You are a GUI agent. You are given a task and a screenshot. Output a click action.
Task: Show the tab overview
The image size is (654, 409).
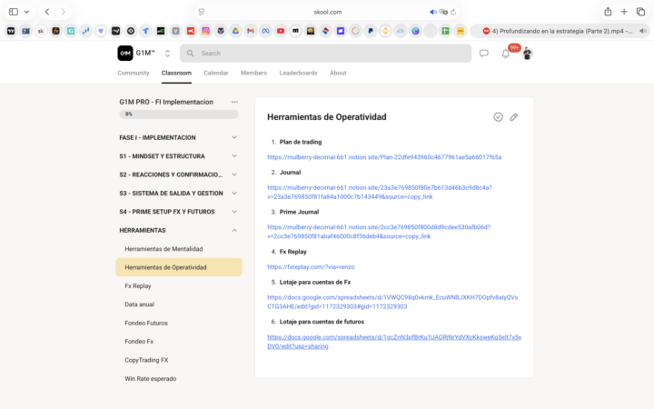point(640,12)
